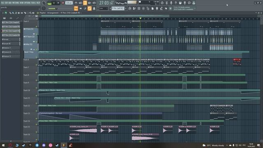Select the 'Track 10' track header

pyautogui.click(x=30, y=92)
